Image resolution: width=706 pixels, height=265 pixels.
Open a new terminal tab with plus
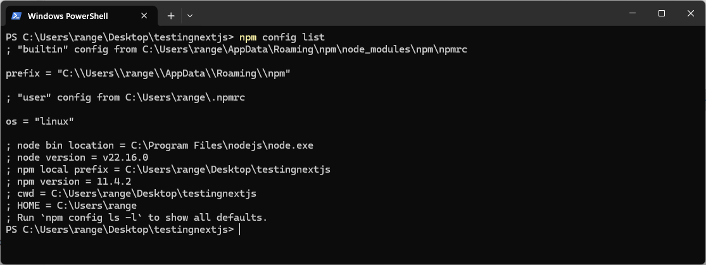pos(171,15)
